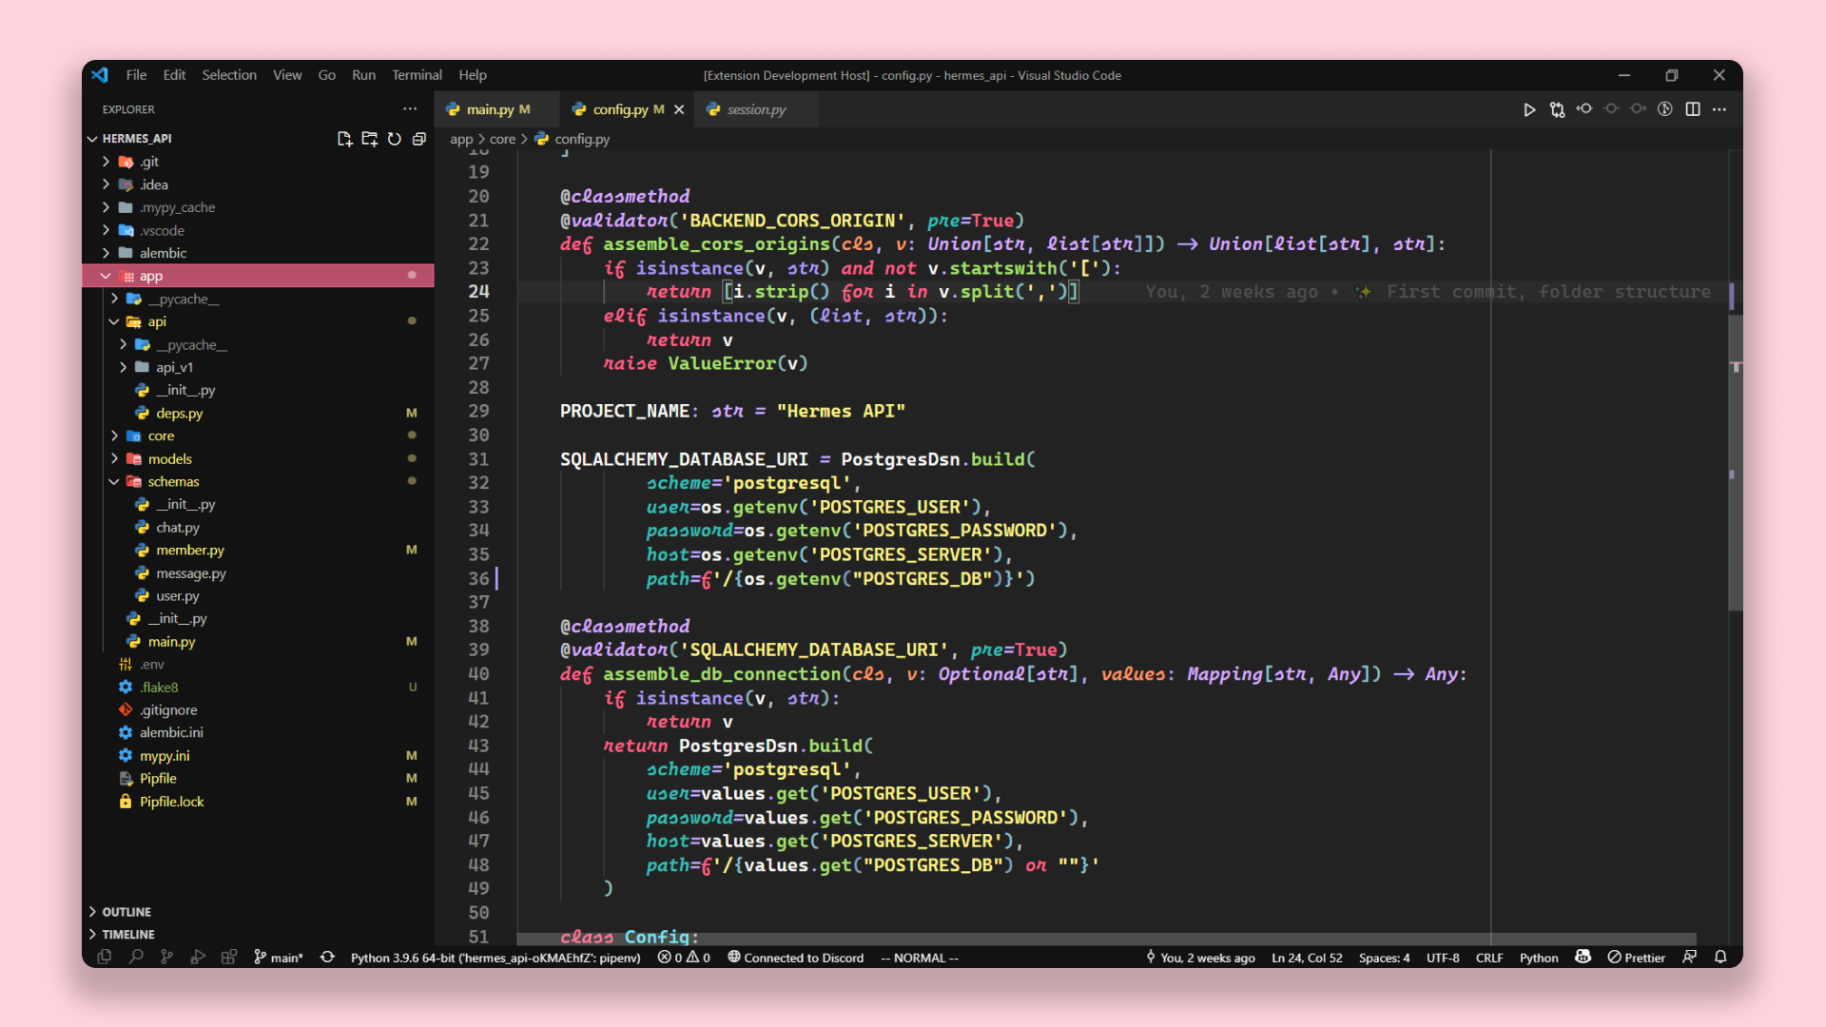Screen dimensions: 1826x1027
Task: Toggle Prettier formatter status
Action: (x=1637, y=958)
